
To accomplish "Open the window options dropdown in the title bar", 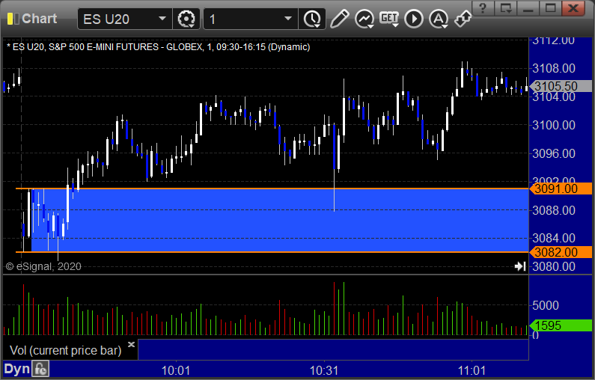I will coord(505,8).
